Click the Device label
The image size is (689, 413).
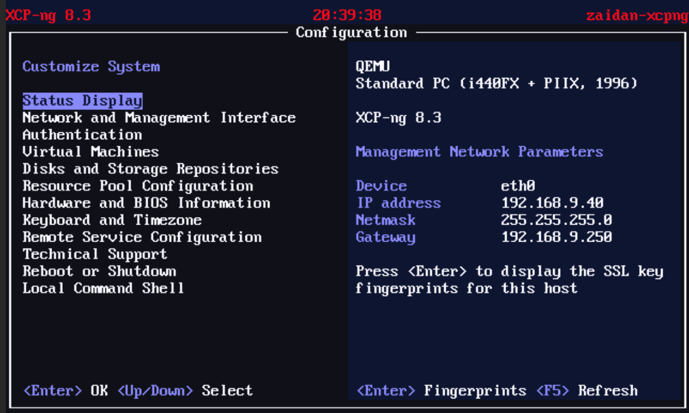[381, 186]
